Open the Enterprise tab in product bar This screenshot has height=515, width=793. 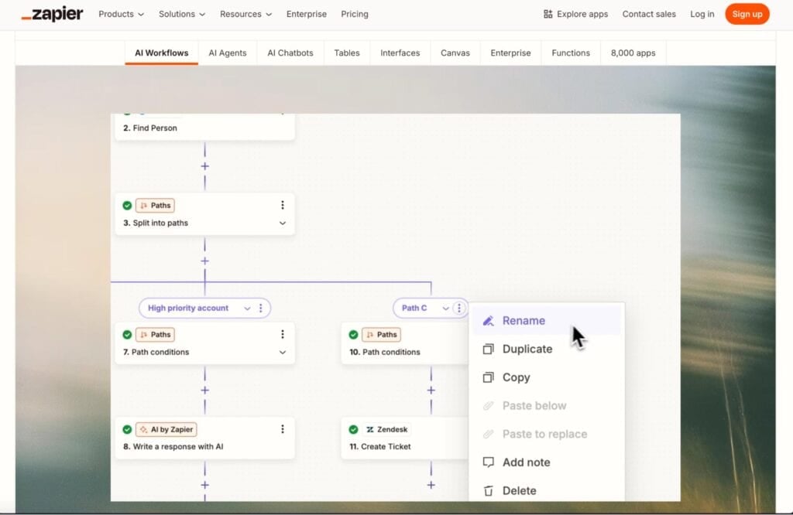pyautogui.click(x=511, y=53)
